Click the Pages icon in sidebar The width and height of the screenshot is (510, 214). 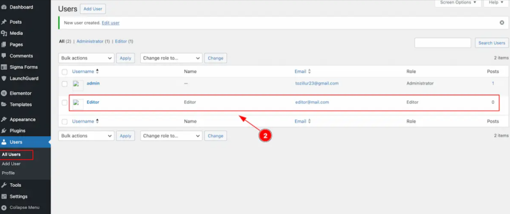pos(4,45)
